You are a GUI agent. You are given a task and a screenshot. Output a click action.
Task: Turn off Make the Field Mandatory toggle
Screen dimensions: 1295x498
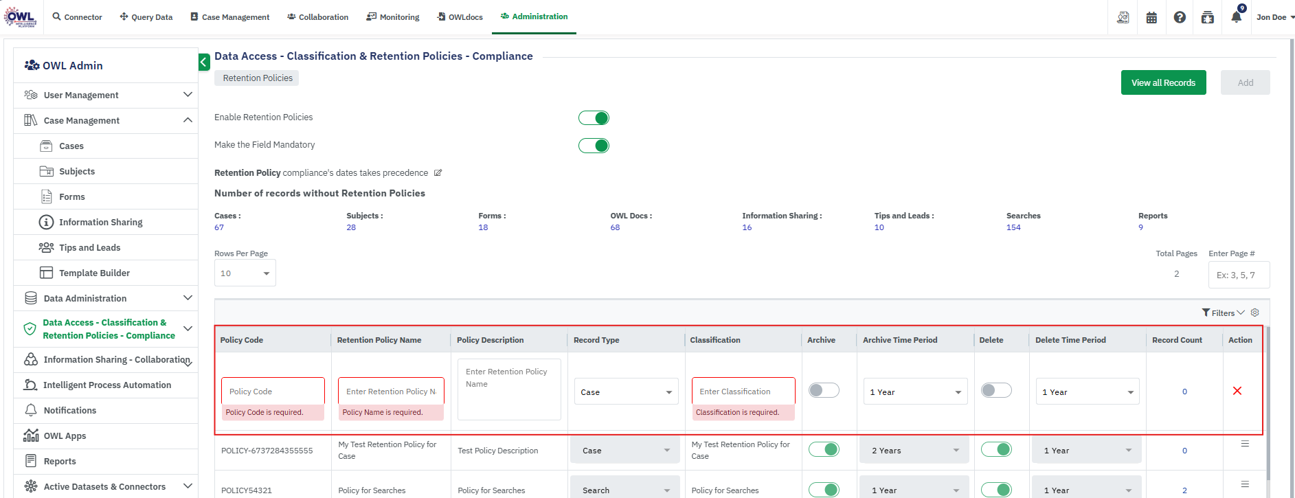click(x=594, y=146)
